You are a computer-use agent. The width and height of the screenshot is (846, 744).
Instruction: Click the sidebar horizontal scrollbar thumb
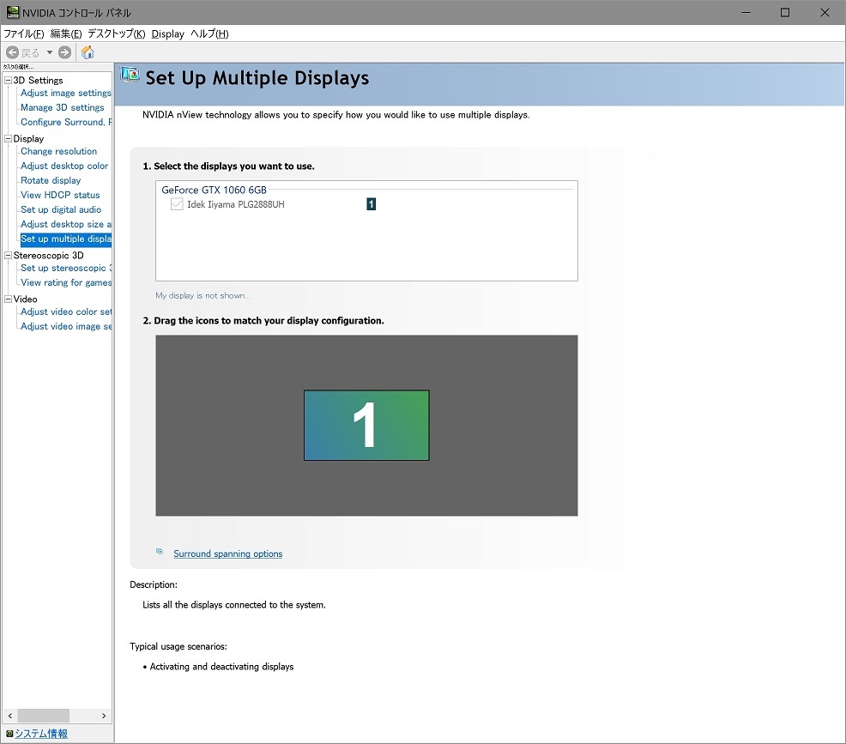click(x=43, y=716)
